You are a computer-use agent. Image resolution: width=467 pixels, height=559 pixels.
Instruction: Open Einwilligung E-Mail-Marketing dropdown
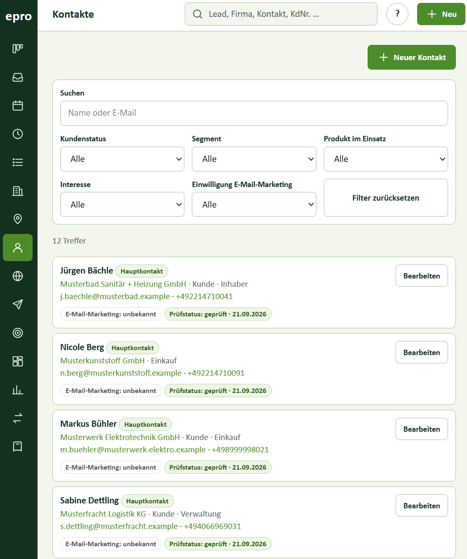click(254, 204)
